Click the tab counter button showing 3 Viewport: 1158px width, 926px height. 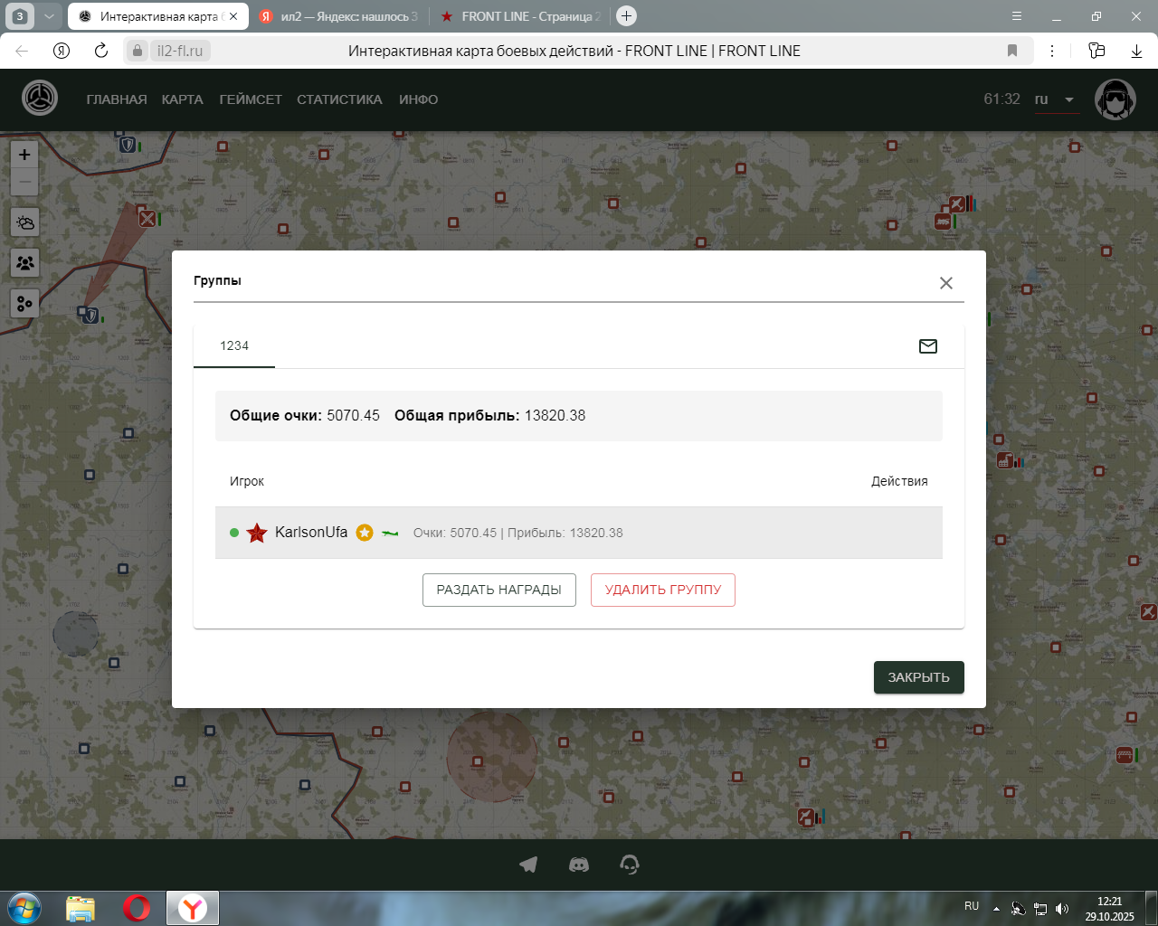(x=20, y=16)
